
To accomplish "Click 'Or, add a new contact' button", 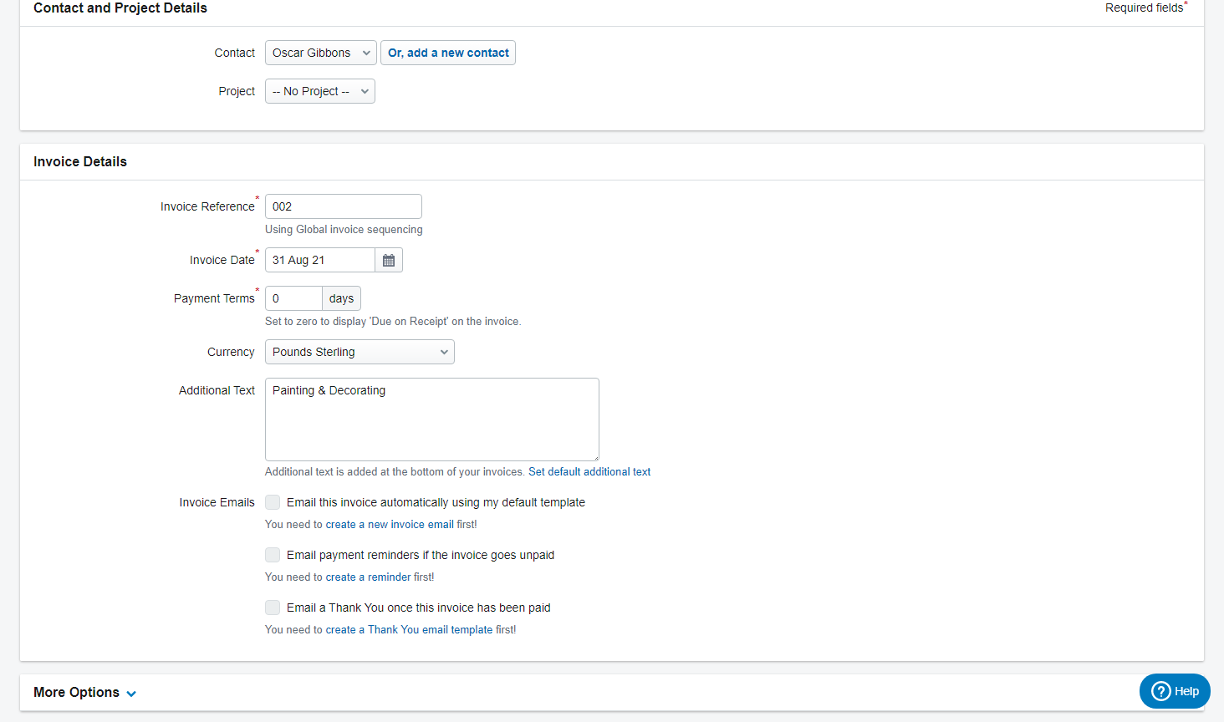I will (x=448, y=53).
